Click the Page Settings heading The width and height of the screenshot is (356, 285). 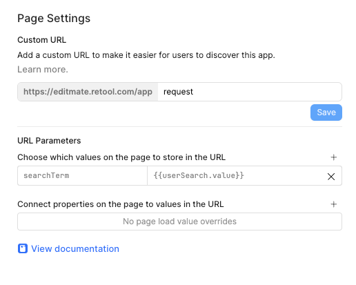54,19
